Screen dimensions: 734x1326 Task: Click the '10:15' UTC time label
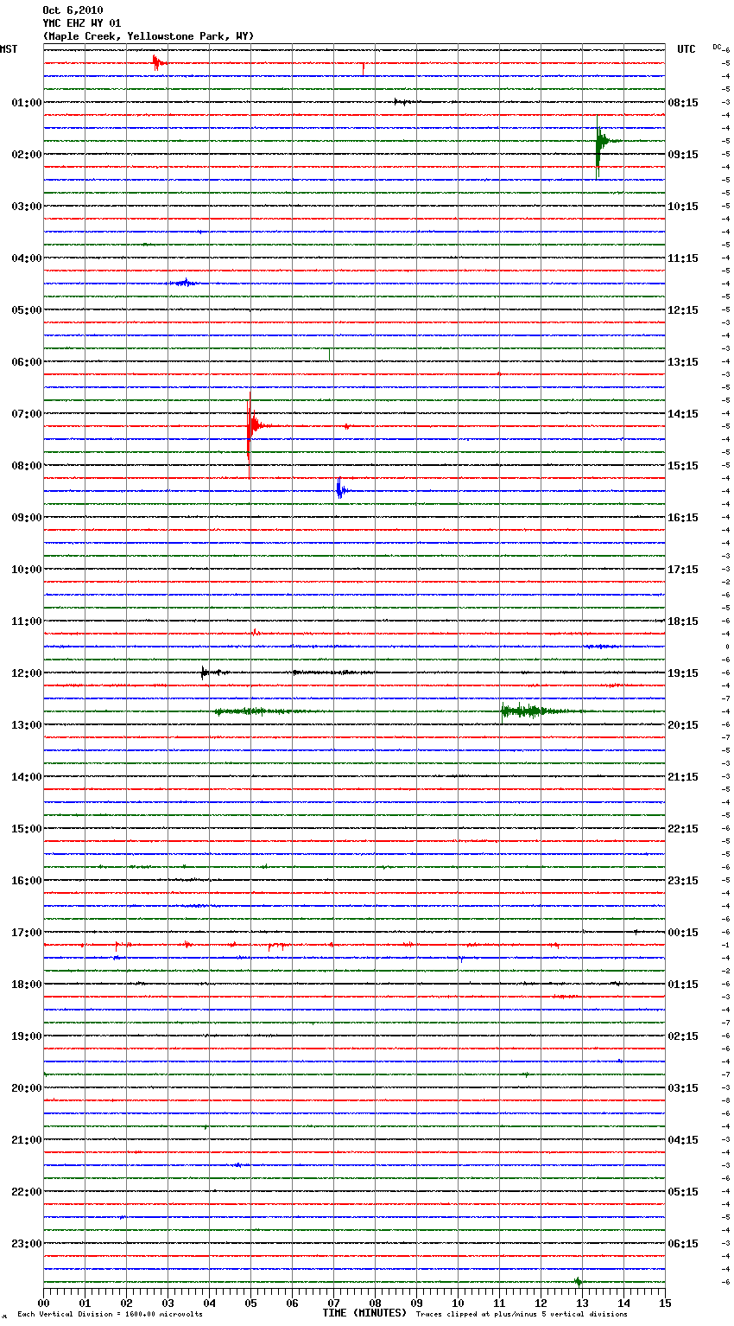(x=683, y=206)
